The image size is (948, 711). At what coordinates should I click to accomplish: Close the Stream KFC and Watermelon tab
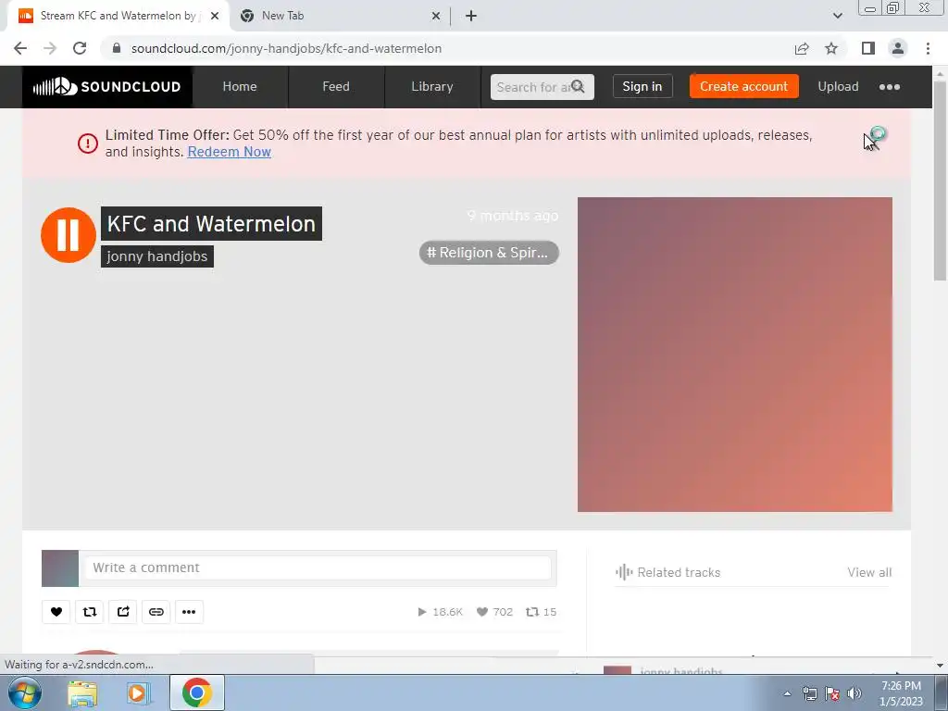[215, 17]
